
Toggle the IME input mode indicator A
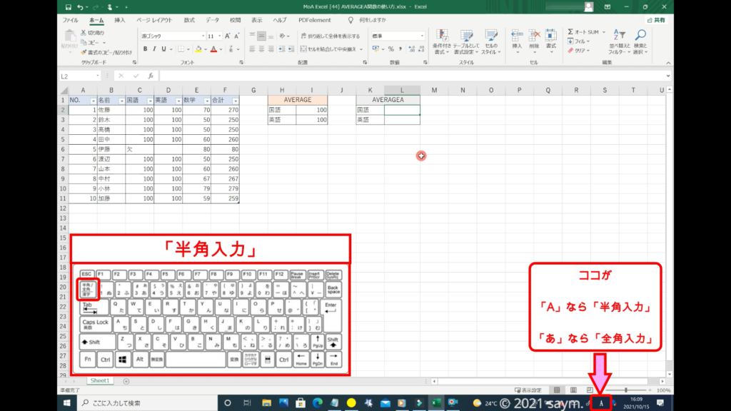pyautogui.click(x=601, y=403)
